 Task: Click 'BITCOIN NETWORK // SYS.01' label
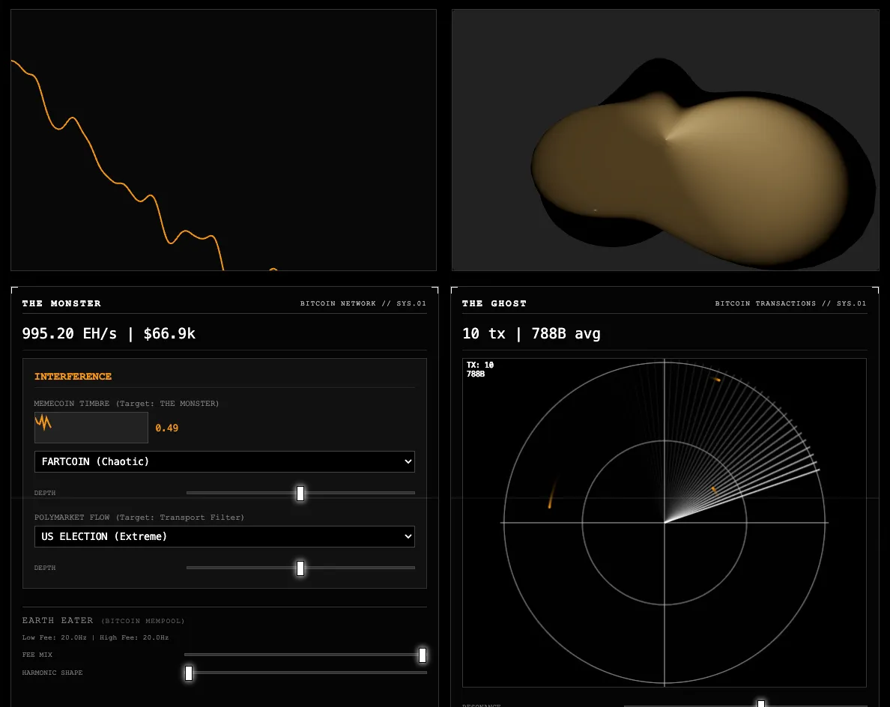coord(363,303)
